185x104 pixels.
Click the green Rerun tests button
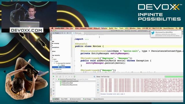point(53,77)
